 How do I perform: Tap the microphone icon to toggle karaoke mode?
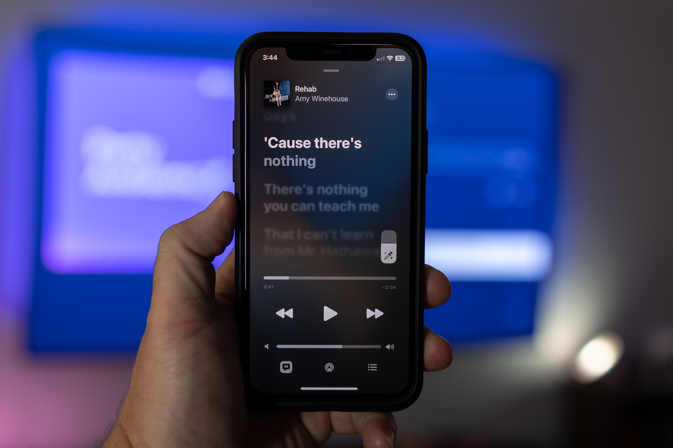coord(388,255)
